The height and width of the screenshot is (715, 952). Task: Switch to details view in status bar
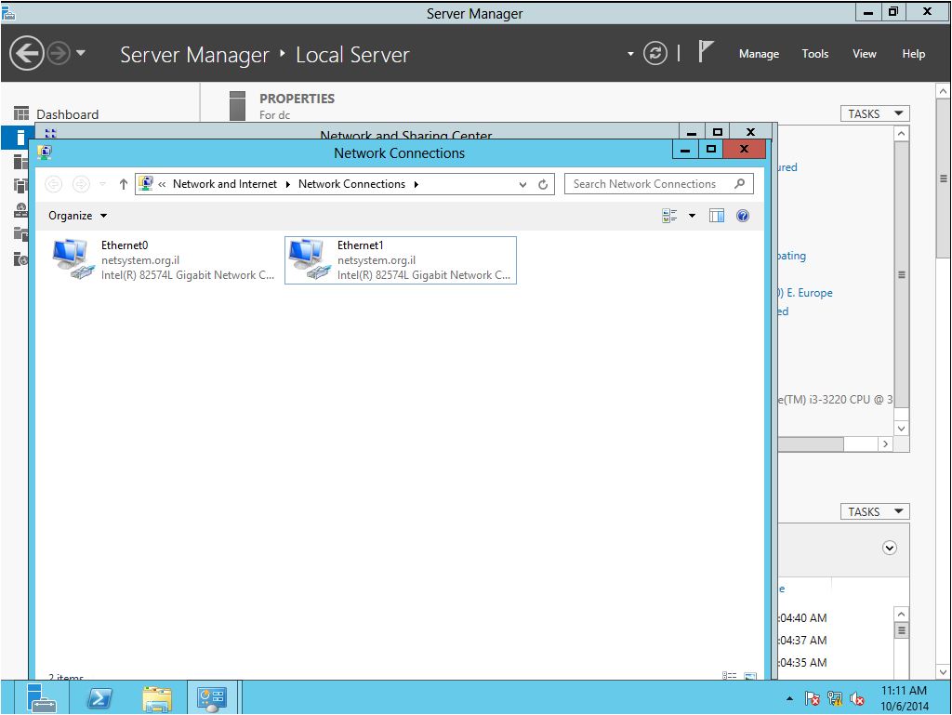coord(729,676)
